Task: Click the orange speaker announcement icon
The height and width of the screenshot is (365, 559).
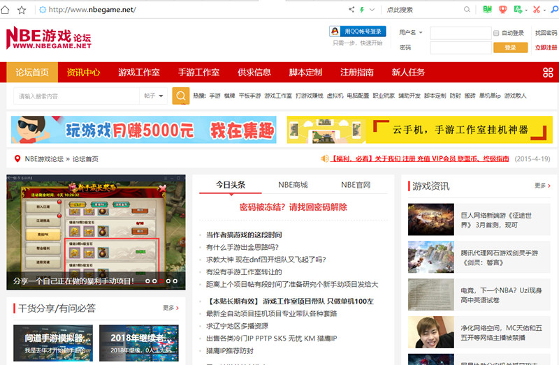Action: pyautogui.click(x=324, y=158)
